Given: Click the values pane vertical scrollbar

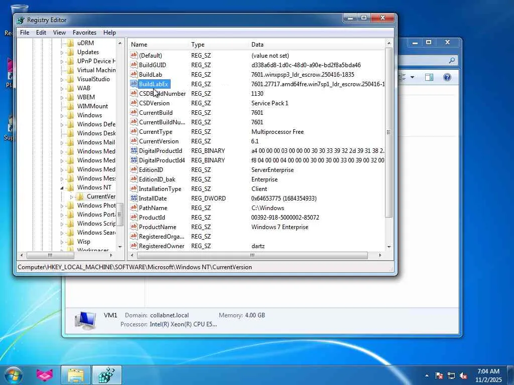Looking at the screenshot, I should [389, 132].
